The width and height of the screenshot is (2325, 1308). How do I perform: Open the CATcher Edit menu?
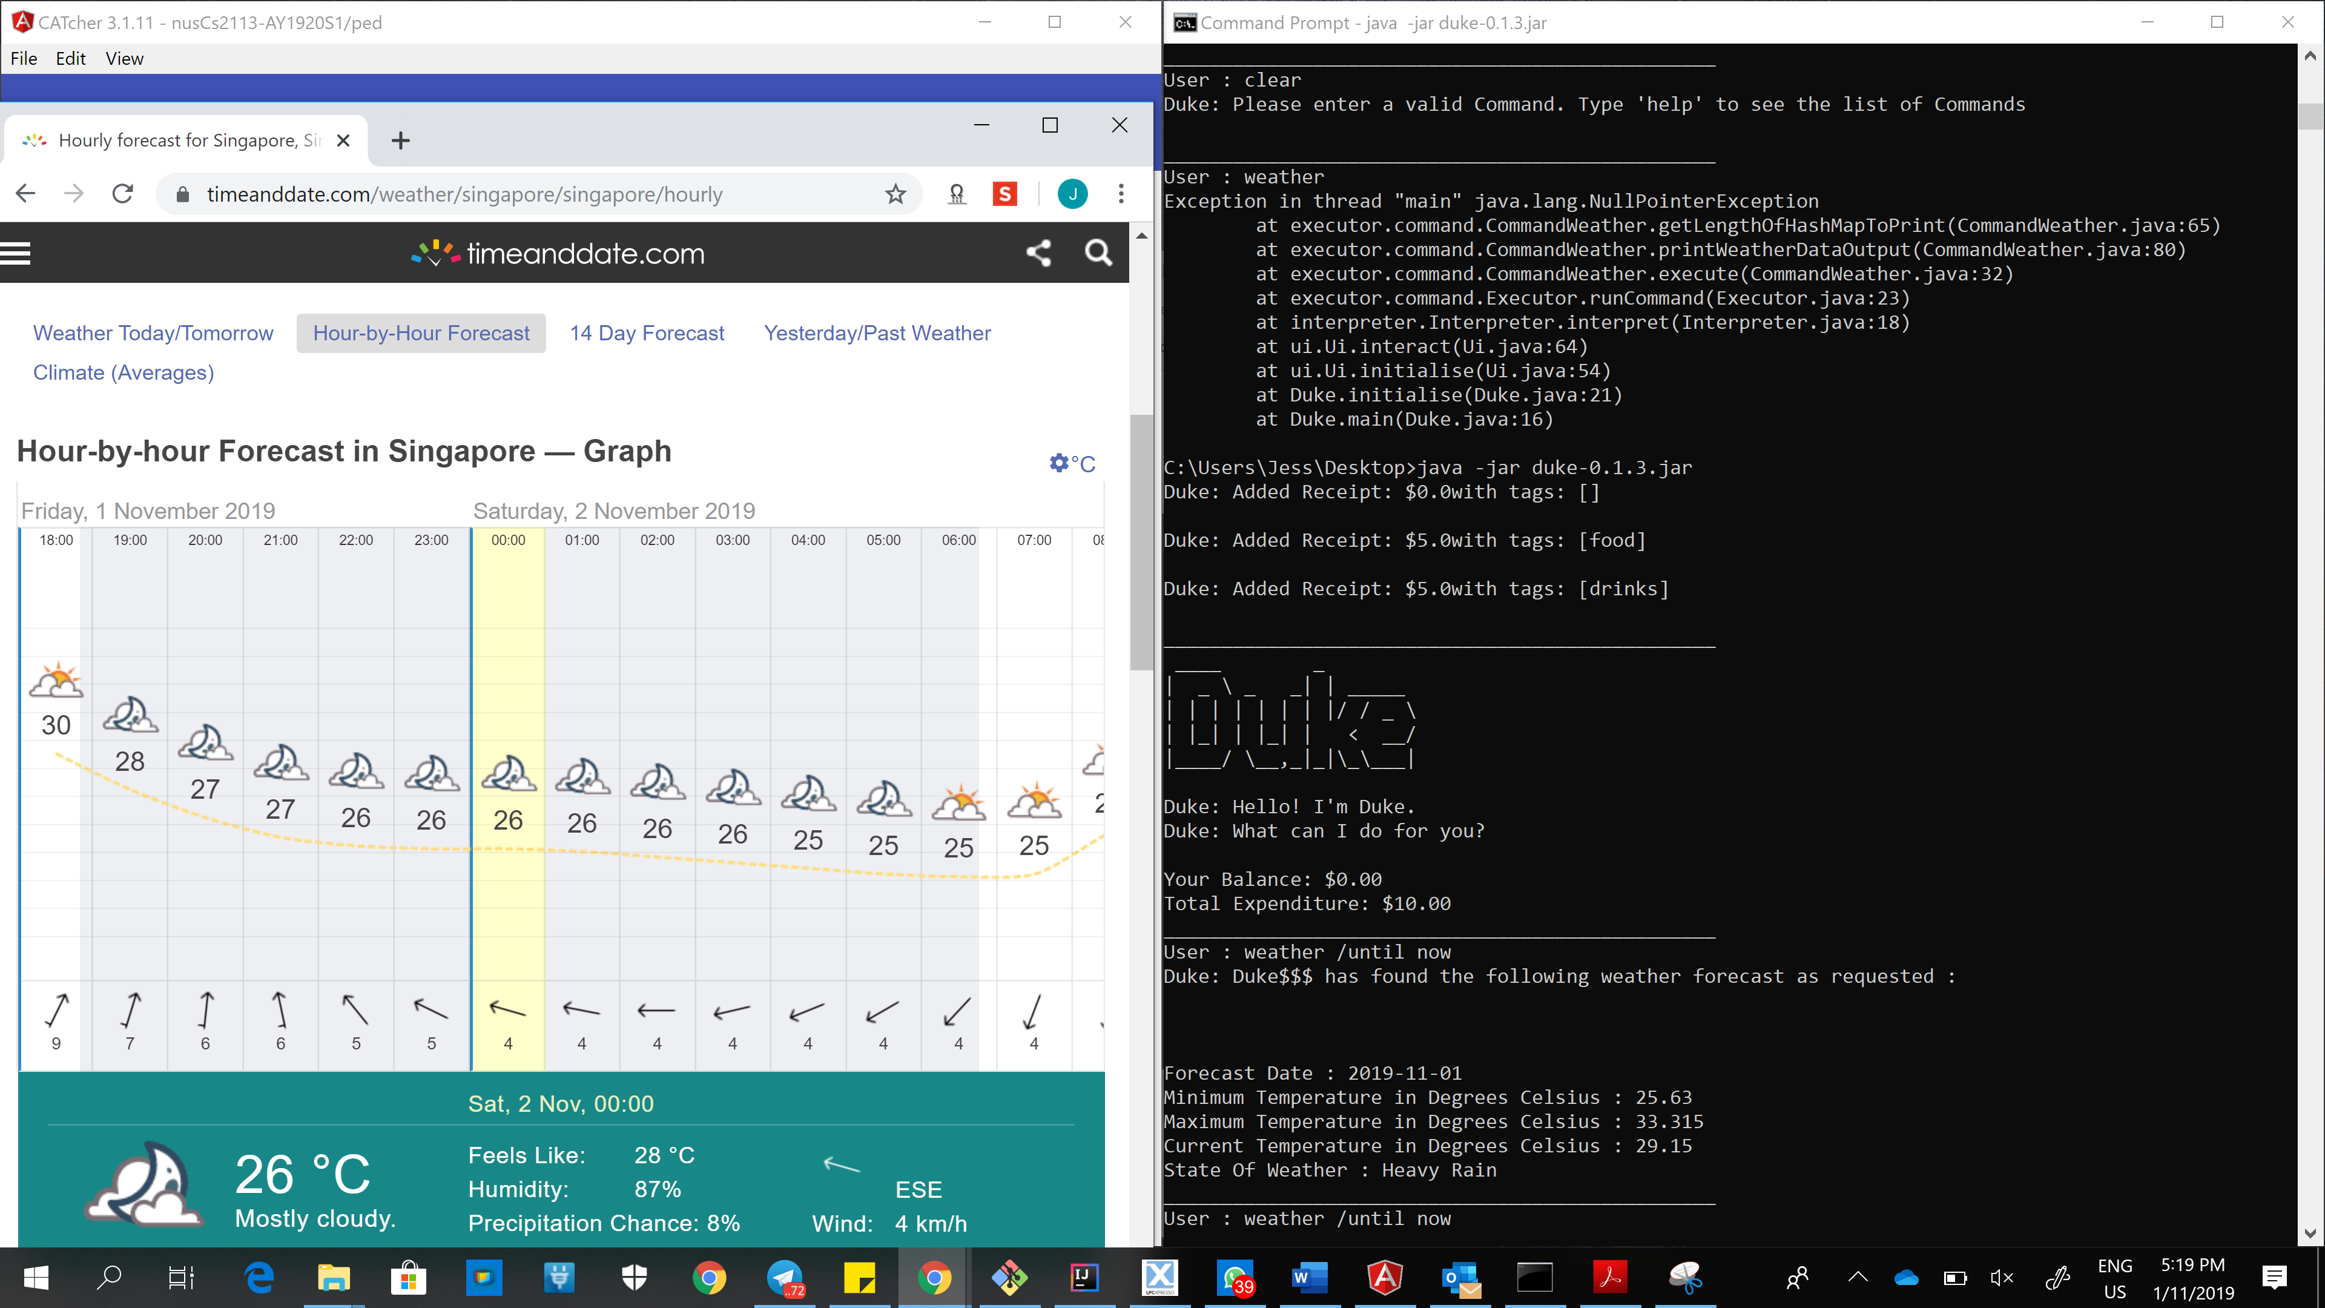(70, 59)
